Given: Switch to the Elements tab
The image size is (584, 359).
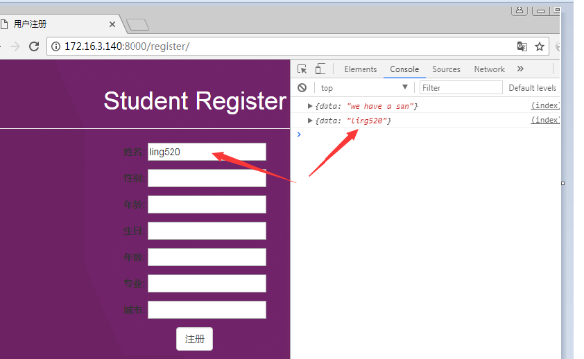Looking at the screenshot, I should coord(361,69).
